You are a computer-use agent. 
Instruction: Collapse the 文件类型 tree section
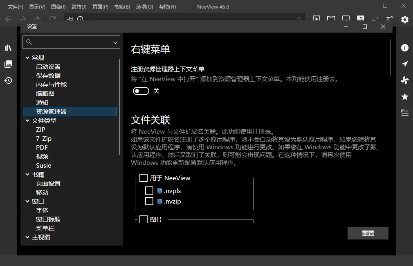pyautogui.click(x=27, y=120)
